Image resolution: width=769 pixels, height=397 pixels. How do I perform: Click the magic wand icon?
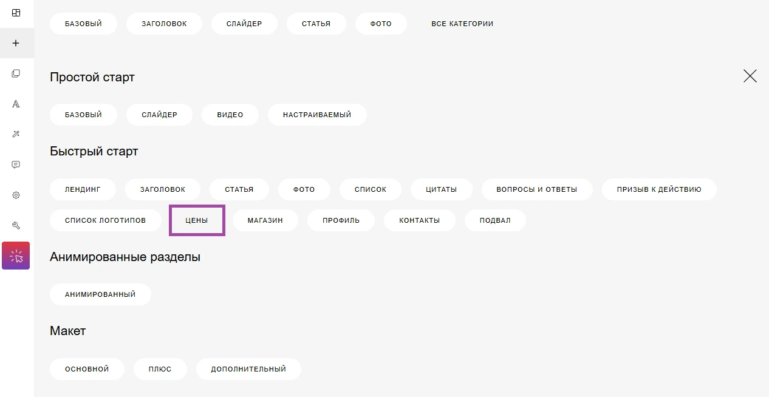point(16,134)
